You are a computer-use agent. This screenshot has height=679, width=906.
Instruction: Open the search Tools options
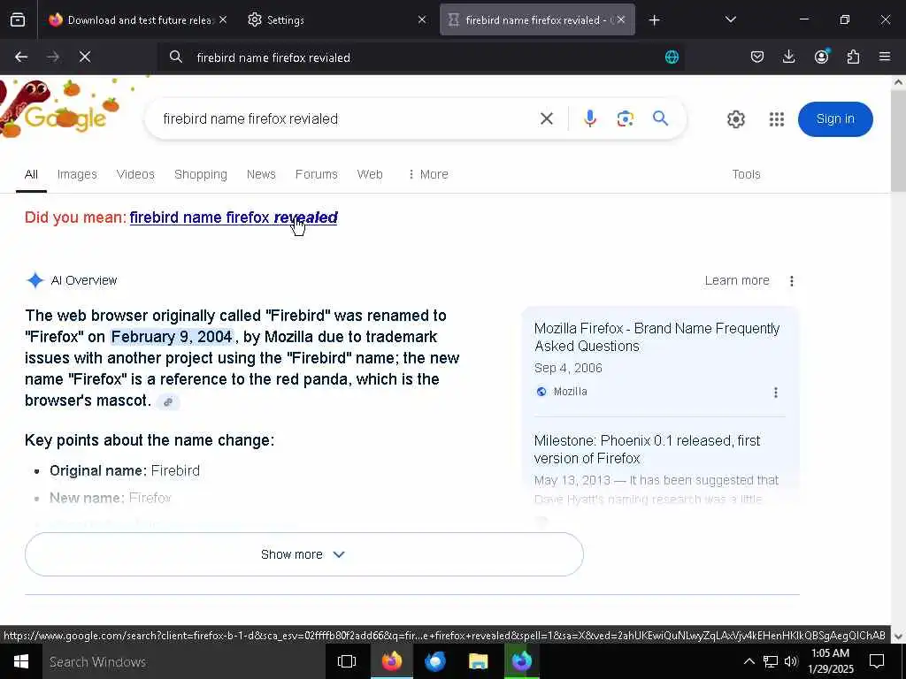746,174
